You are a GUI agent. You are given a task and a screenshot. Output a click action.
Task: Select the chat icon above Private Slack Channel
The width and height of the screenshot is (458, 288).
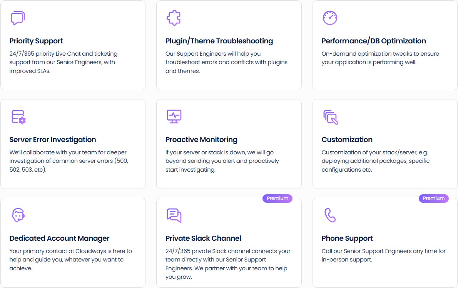(174, 215)
